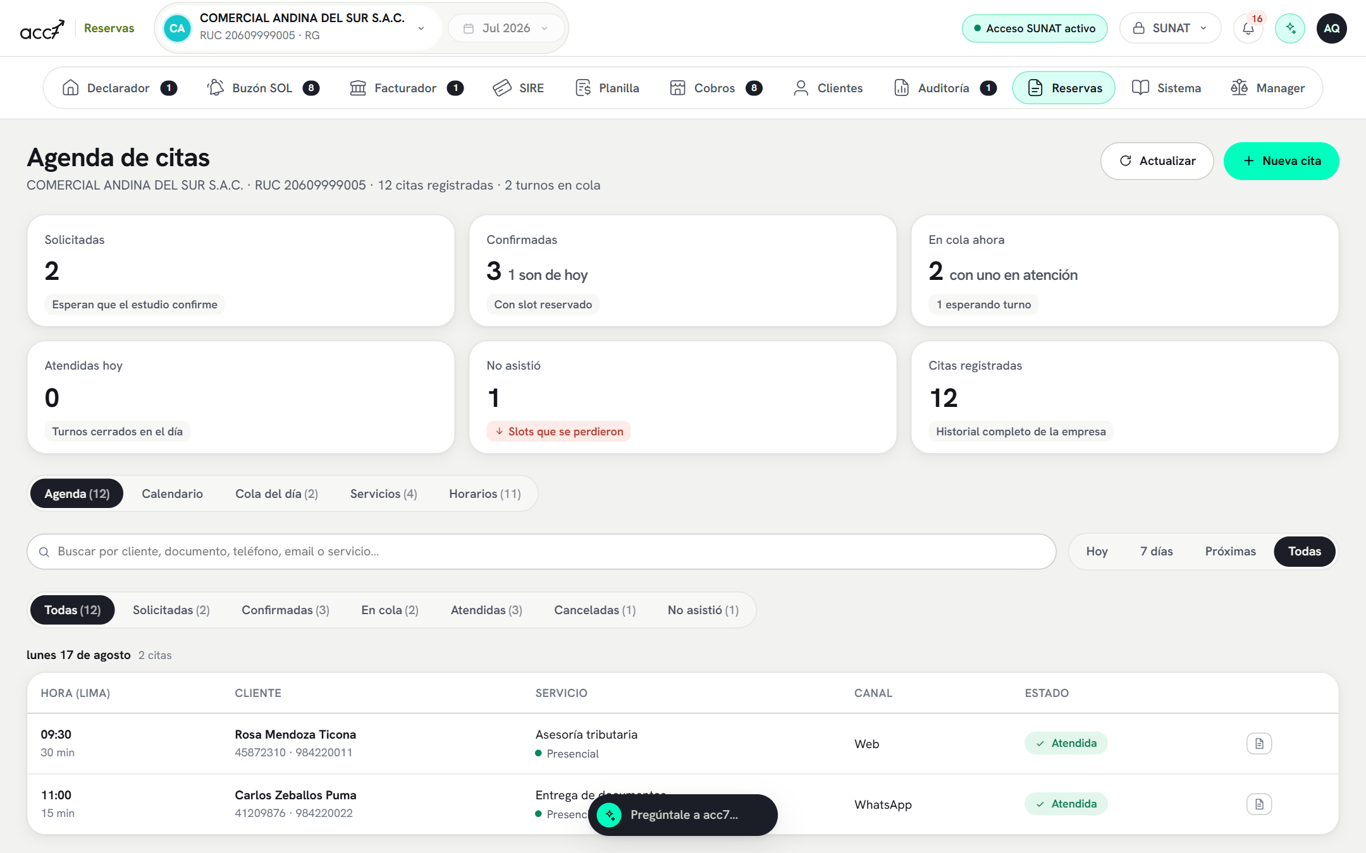Open the Clientes module

pos(828,88)
